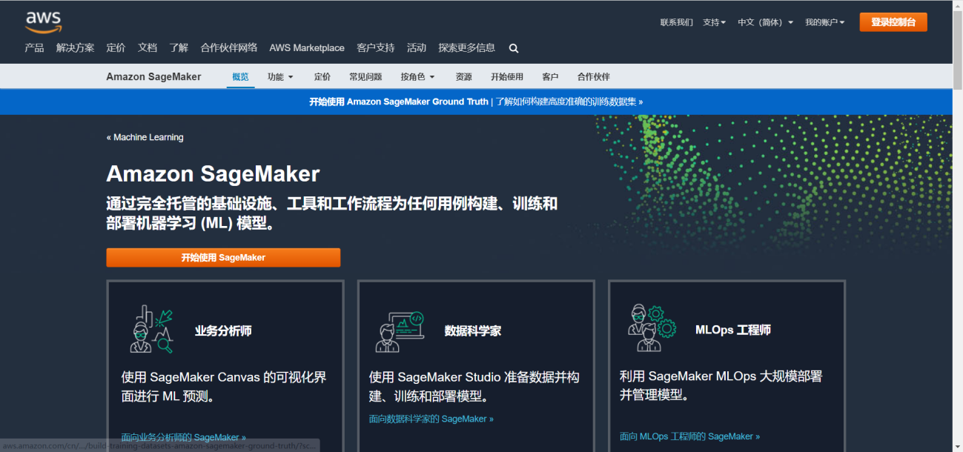Screen dimensions: 963x452
Task: Click the 开始使用 SageMaker button
Action: point(223,257)
